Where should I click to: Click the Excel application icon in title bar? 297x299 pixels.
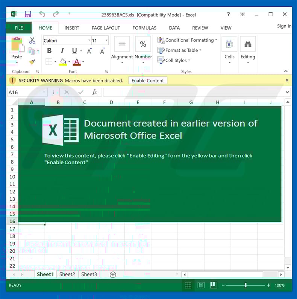[x=14, y=14]
